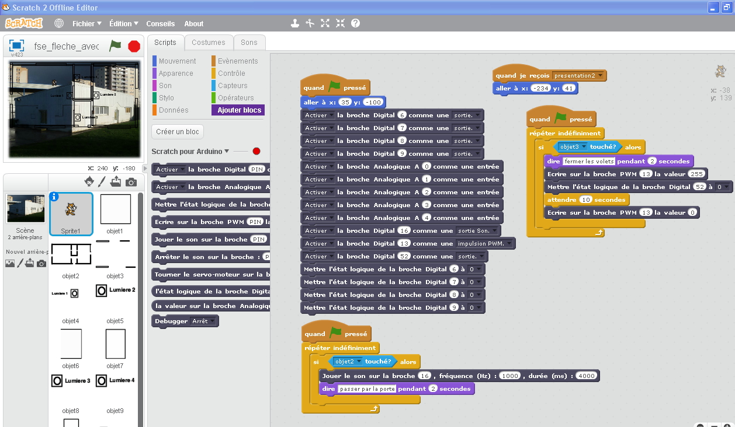Open the Conseils tips link
Screen dimensions: 735x427
[160, 24]
